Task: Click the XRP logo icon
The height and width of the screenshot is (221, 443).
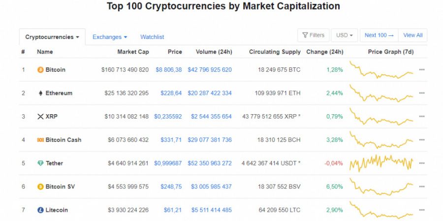Action: click(40, 117)
